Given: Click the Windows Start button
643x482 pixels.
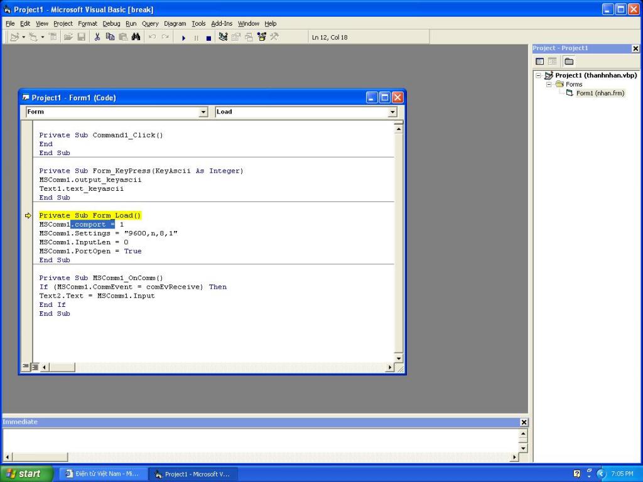Looking at the screenshot, I should (x=26, y=474).
